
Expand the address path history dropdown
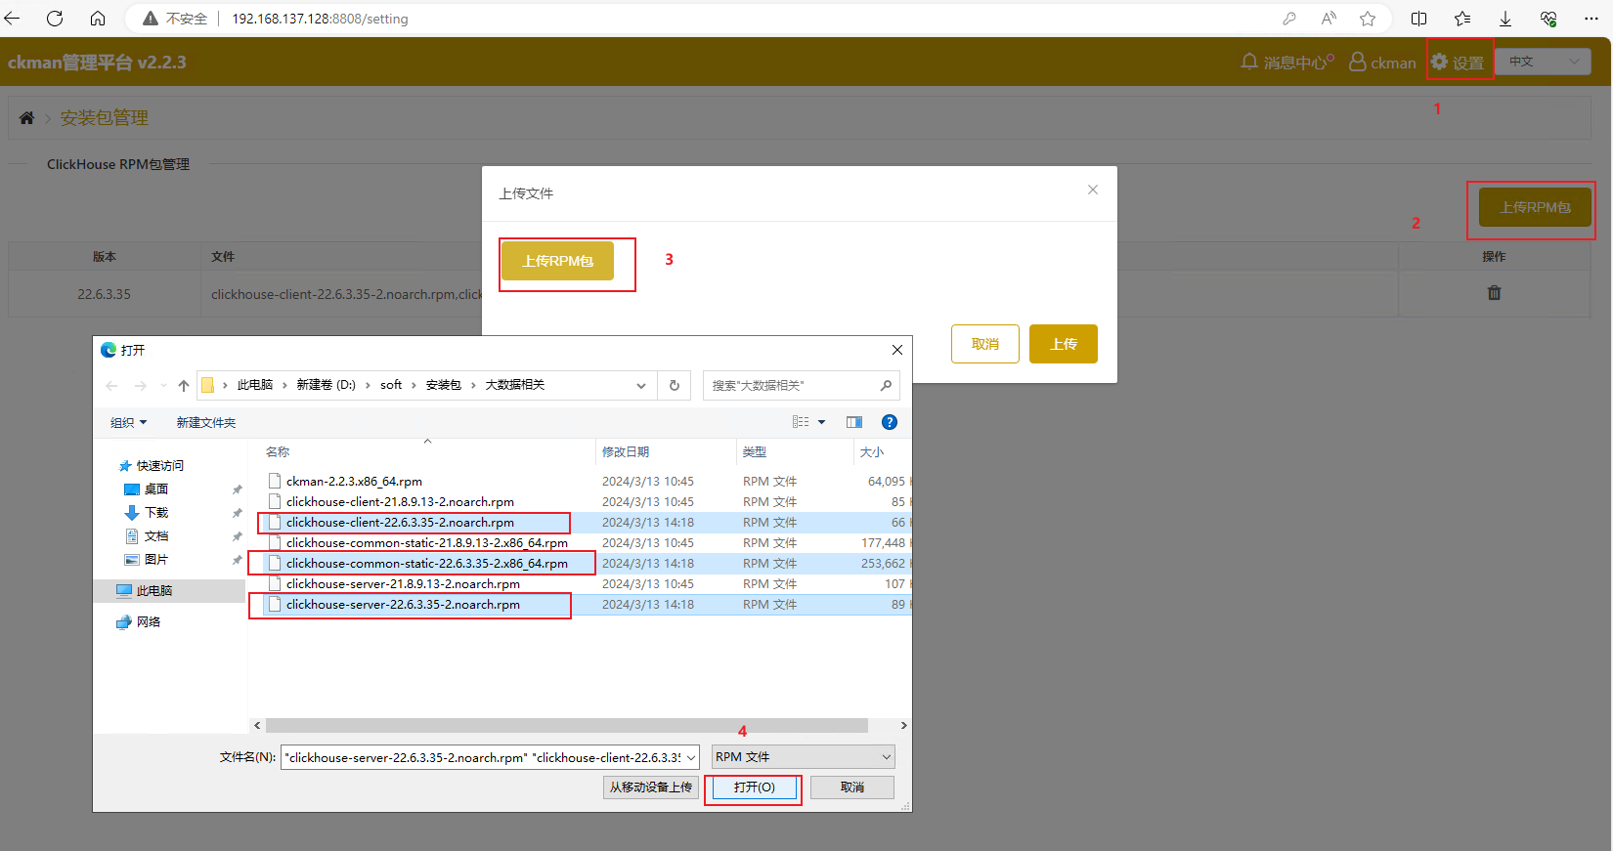pyautogui.click(x=641, y=386)
